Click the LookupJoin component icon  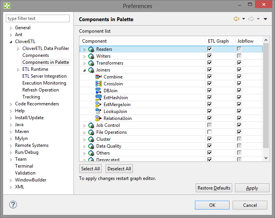pyautogui.click(x=98, y=111)
